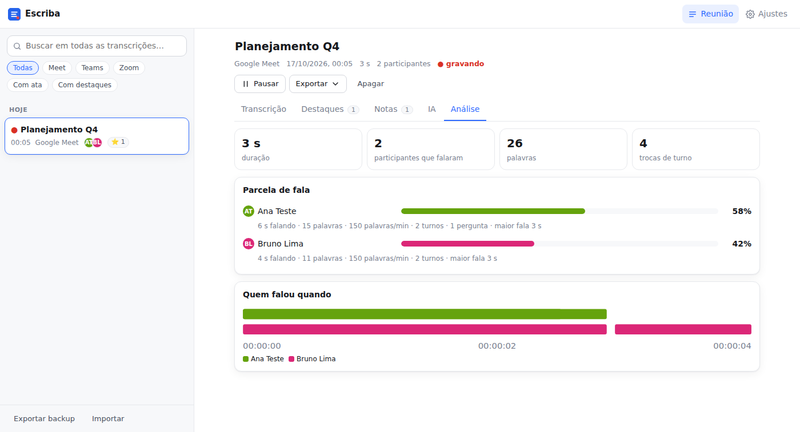Viewport: 800px width, 432px height.
Task: Click Ana Teste's green speaking share bar
Action: 493,211
